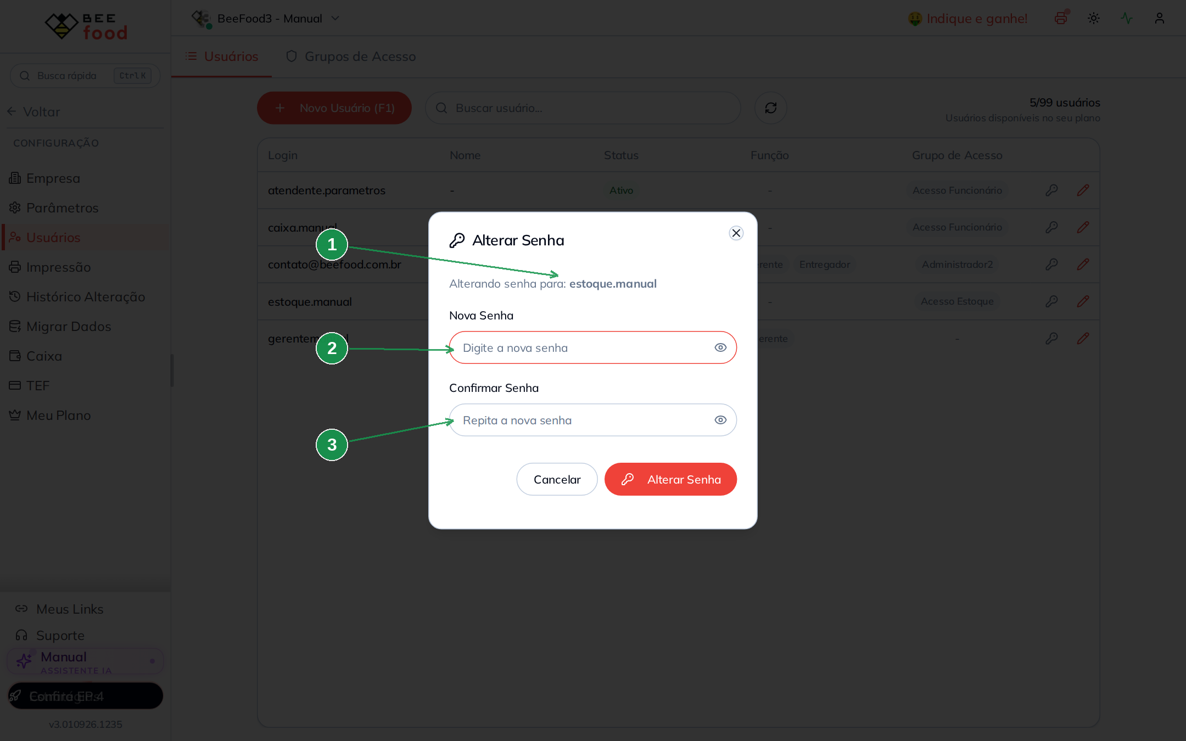Open the BeeFood3 - Manual company dropdown
Image resolution: width=1186 pixels, height=741 pixels.
(x=266, y=19)
